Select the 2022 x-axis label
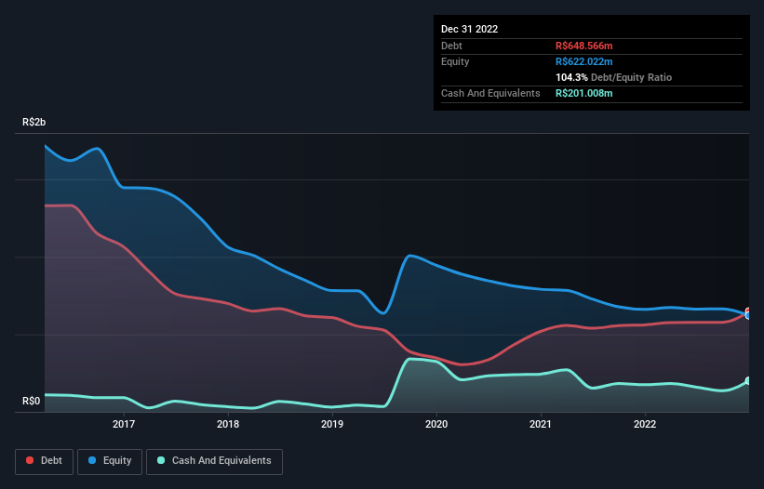 click(x=645, y=424)
